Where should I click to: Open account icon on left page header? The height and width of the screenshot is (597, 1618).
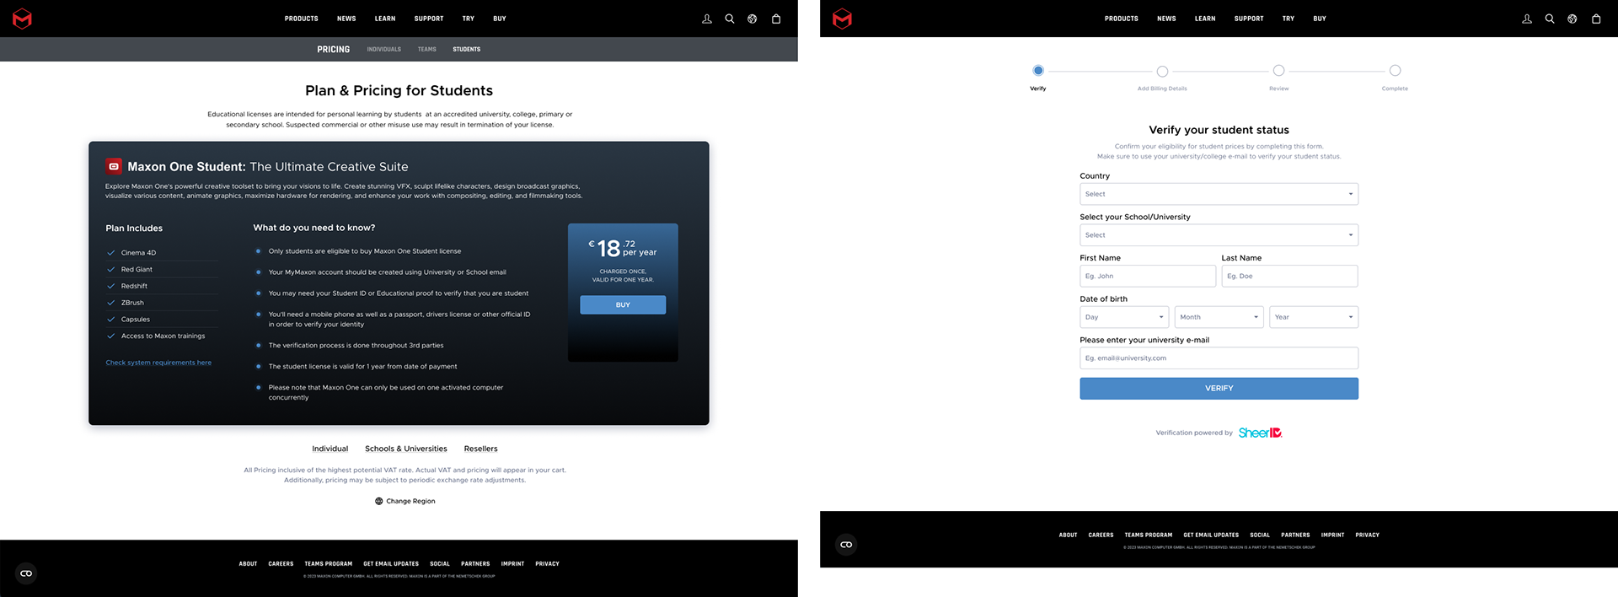(x=707, y=19)
